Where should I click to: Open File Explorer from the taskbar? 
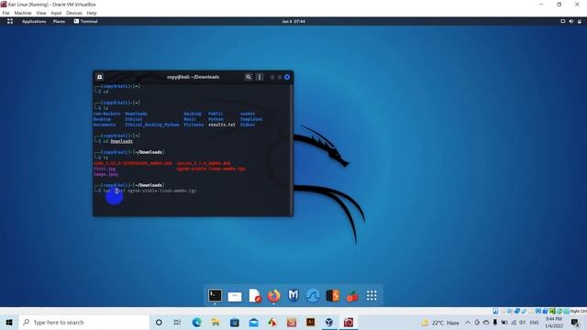[x=216, y=322]
